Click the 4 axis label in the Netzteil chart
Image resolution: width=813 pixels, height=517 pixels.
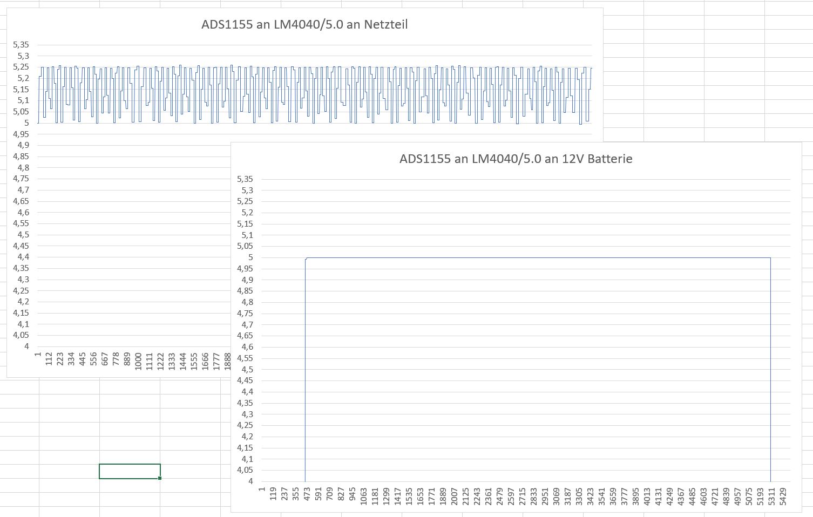26,346
